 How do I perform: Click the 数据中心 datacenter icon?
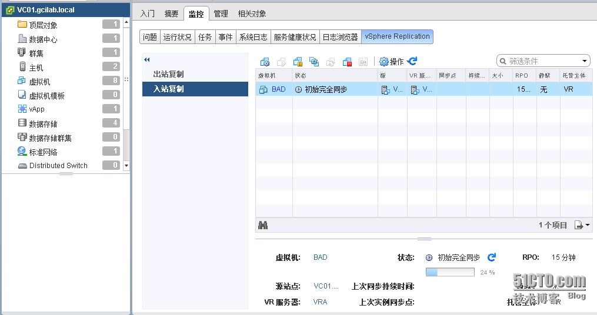click(22, 38)
